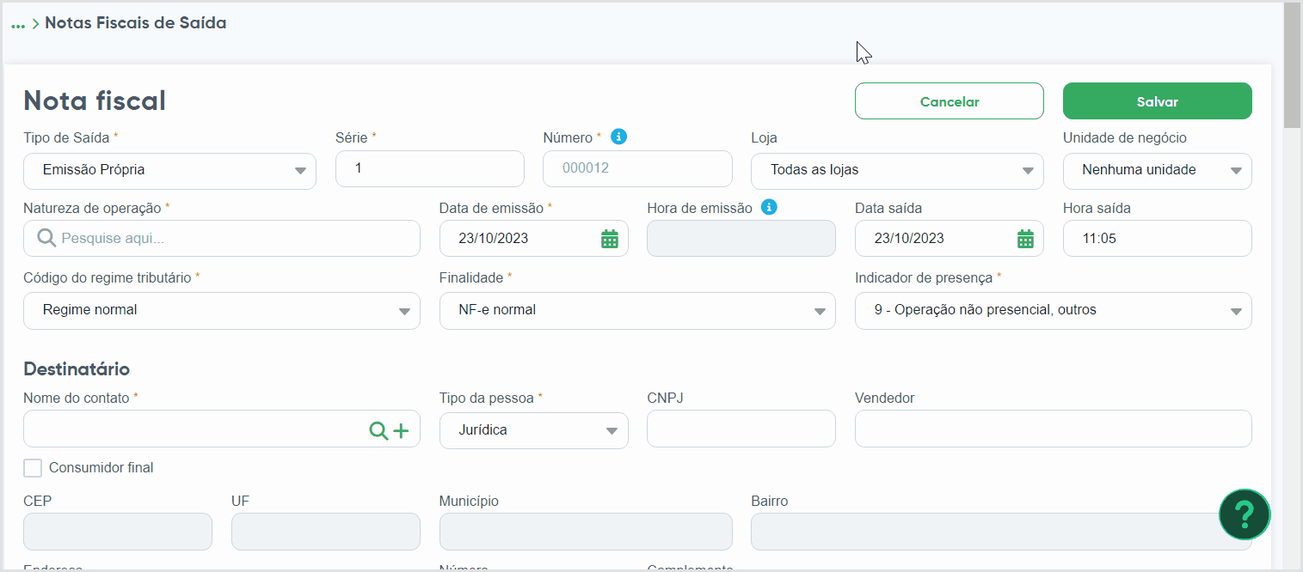Click the vertical scrollbar thumb
This screenshot has height=572, width=1303.
click(x=1292, y=65)
